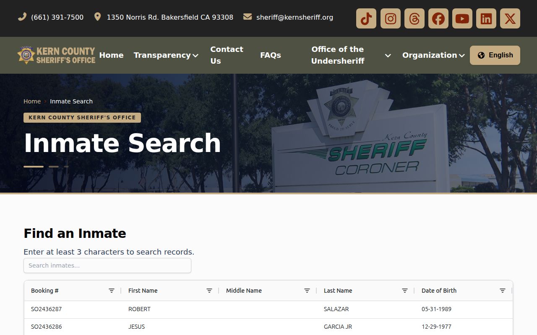Sort by the Last Name column header
Screen dimensions: 537x335
(338, 291)
